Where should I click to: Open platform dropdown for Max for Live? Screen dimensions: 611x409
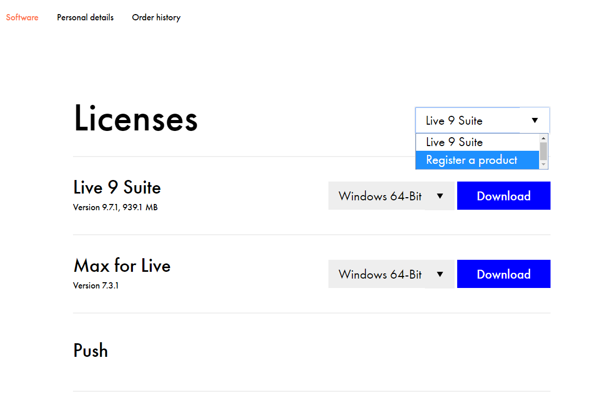pos(391,274)
